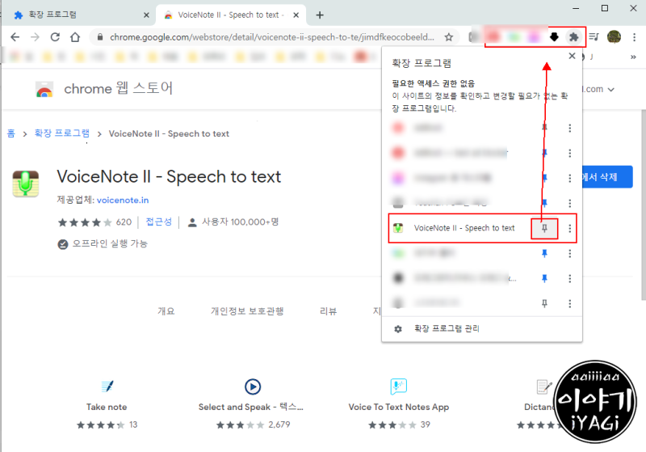Click the gear icon for extension management
The width and height of the screenshot is (646, 452).
pyautogui.click(x=398, y=329)
